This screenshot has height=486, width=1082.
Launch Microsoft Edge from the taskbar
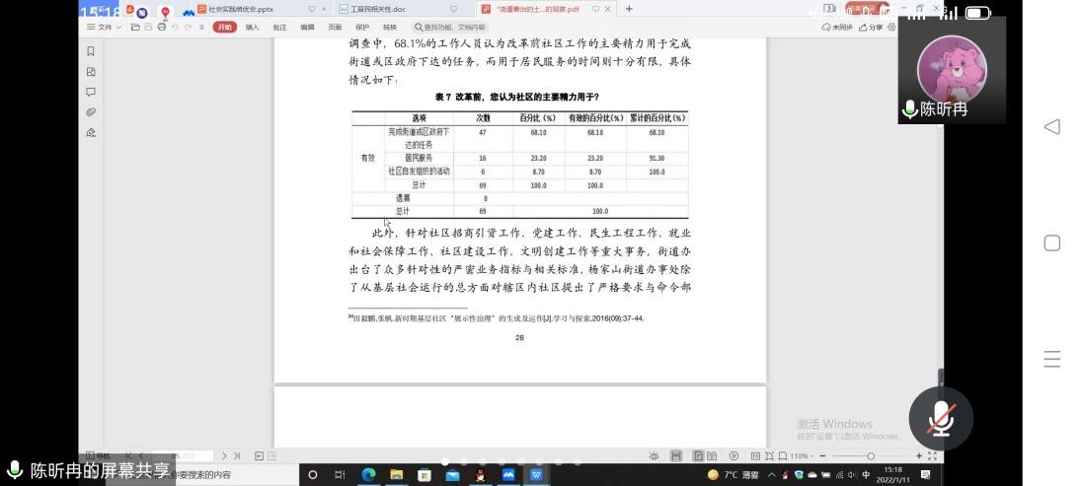(368, 474)
